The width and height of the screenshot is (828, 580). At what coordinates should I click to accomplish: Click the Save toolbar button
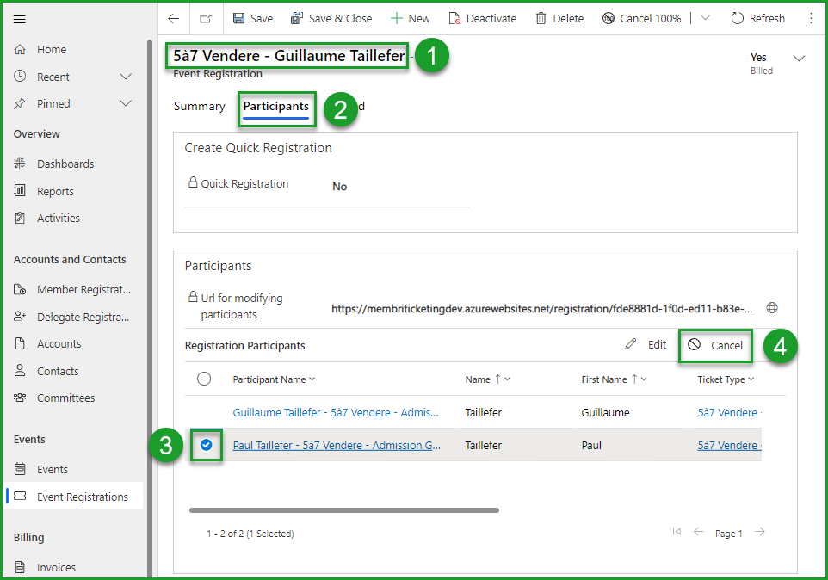tap(252, 18)
